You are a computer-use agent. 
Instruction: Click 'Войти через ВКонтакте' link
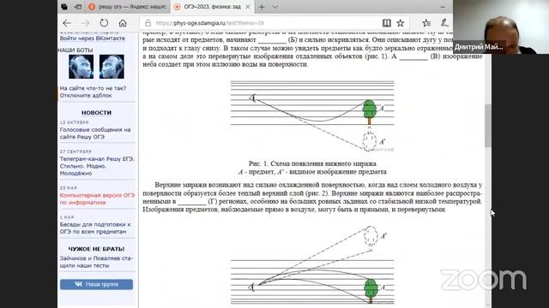point(92,38)
